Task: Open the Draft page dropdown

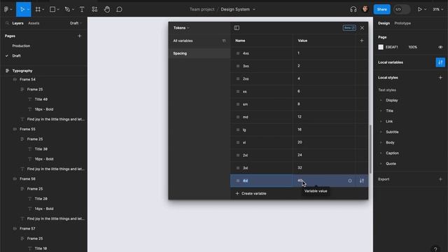Action: [x=76, y=23]
